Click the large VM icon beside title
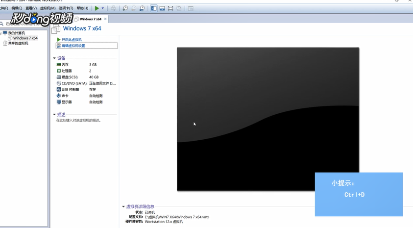This screenshot has height=228, width=413. pyautogui.click(x=56, y=29)
